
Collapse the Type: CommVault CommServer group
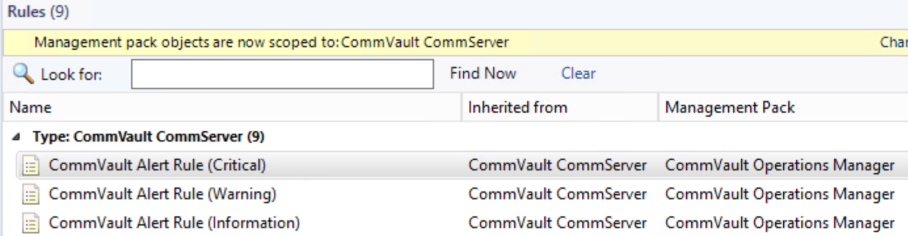[x=16, y=137]
